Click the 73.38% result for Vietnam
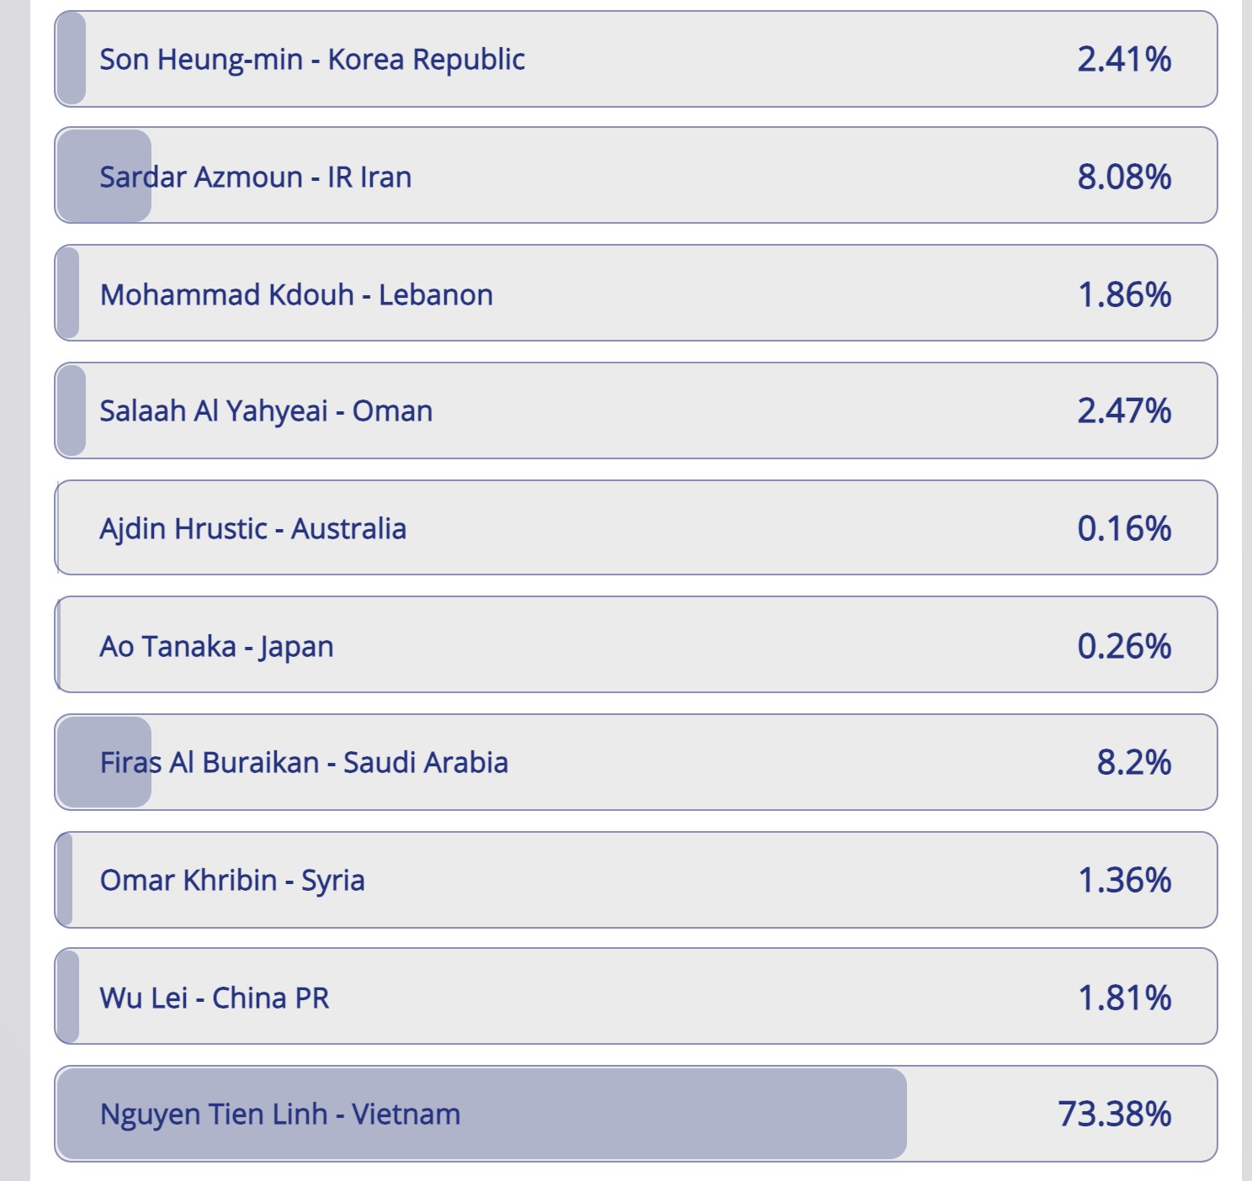 (x=1115, y=1114)
